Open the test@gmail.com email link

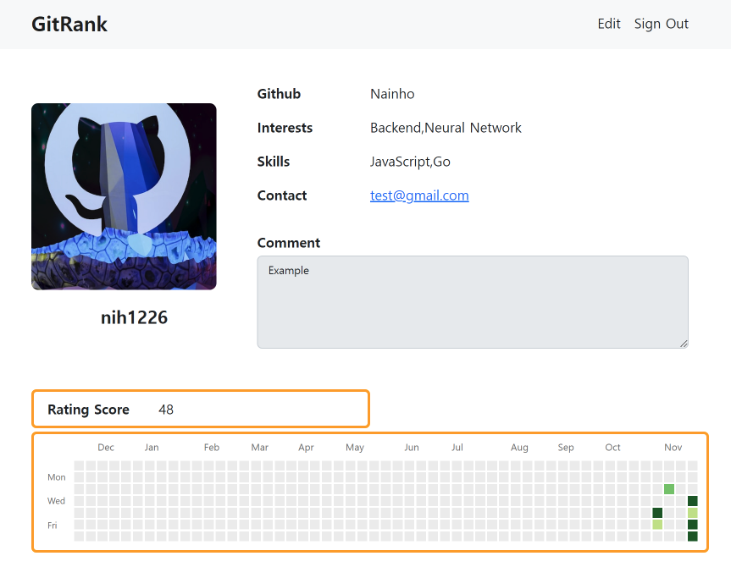(x=418, y=195)
